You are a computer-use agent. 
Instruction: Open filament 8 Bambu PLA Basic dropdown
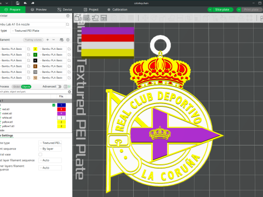pyautogui.click(x=52, y=66)
